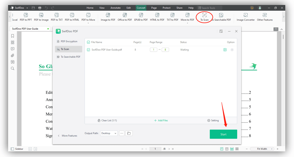
Task: Open the conversion Setting option
Action: pos(213,120)
